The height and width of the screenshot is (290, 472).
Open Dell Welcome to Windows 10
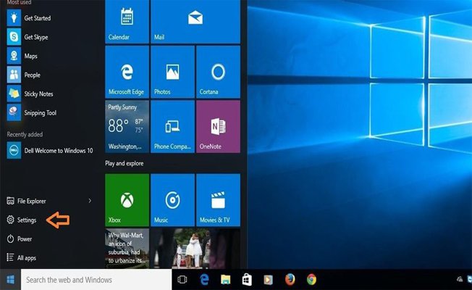[x=50, y=150]
